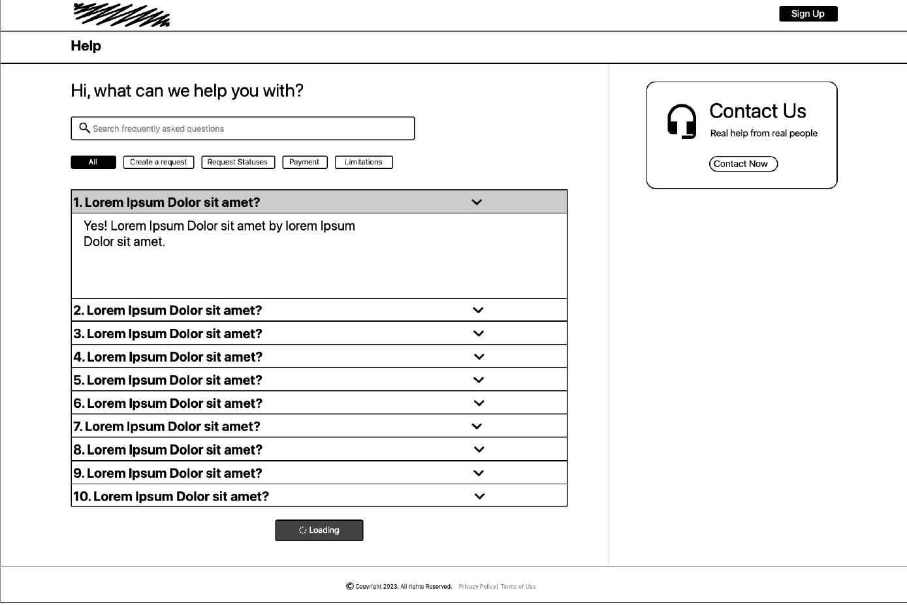Select the Limitations filter

point(364,162)
